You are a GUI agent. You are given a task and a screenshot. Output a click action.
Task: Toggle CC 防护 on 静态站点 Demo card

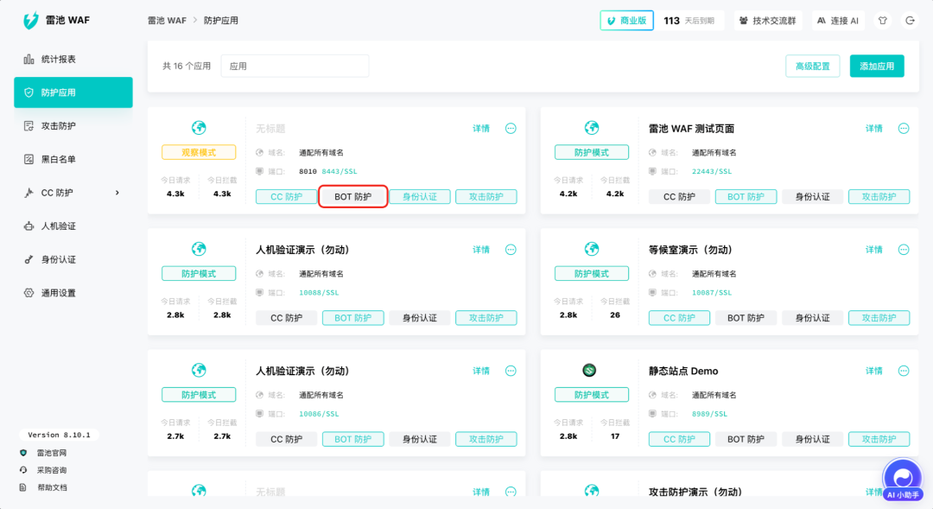[x=679, y=439]
